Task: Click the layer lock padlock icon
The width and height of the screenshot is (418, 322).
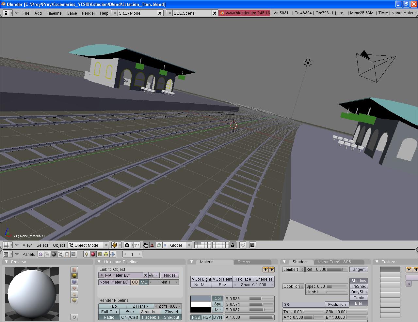Action: [233, 245]
